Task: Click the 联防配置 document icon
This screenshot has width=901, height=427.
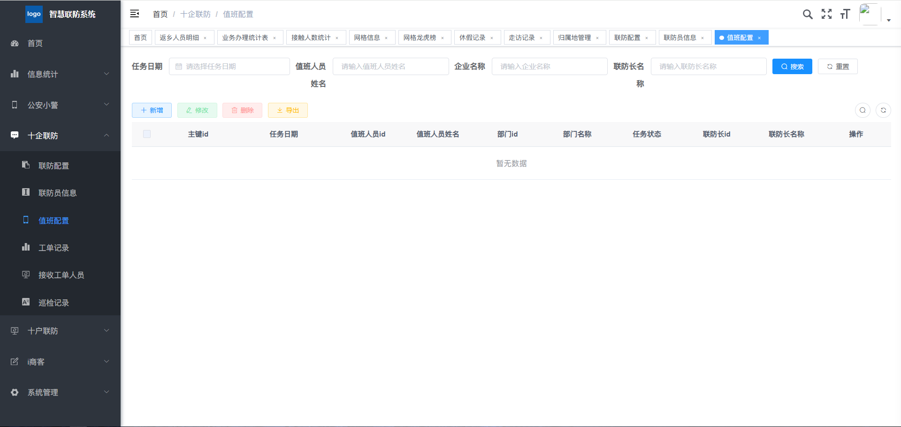Action: coord(26,165)
